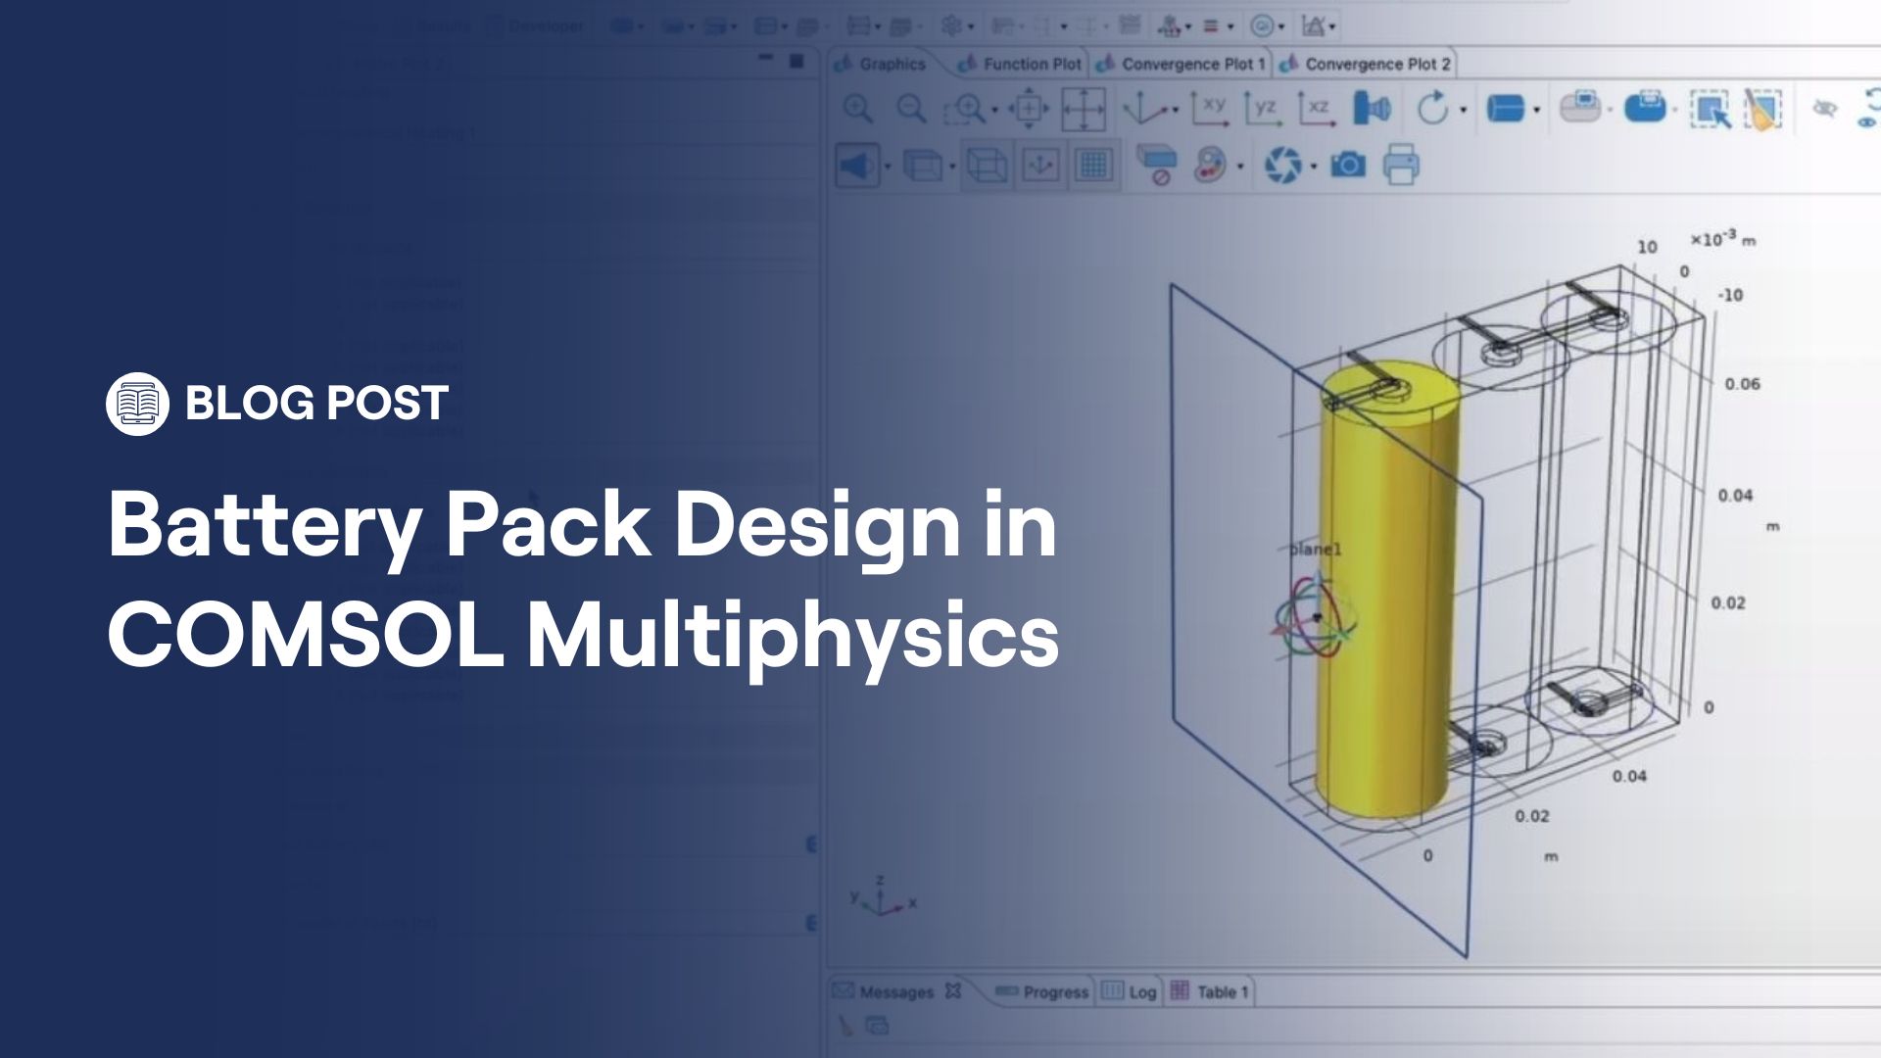Screen dimensions: 1881x1058
Task: Take an image snapshot with the camera icon
Action: point(1349,164)
